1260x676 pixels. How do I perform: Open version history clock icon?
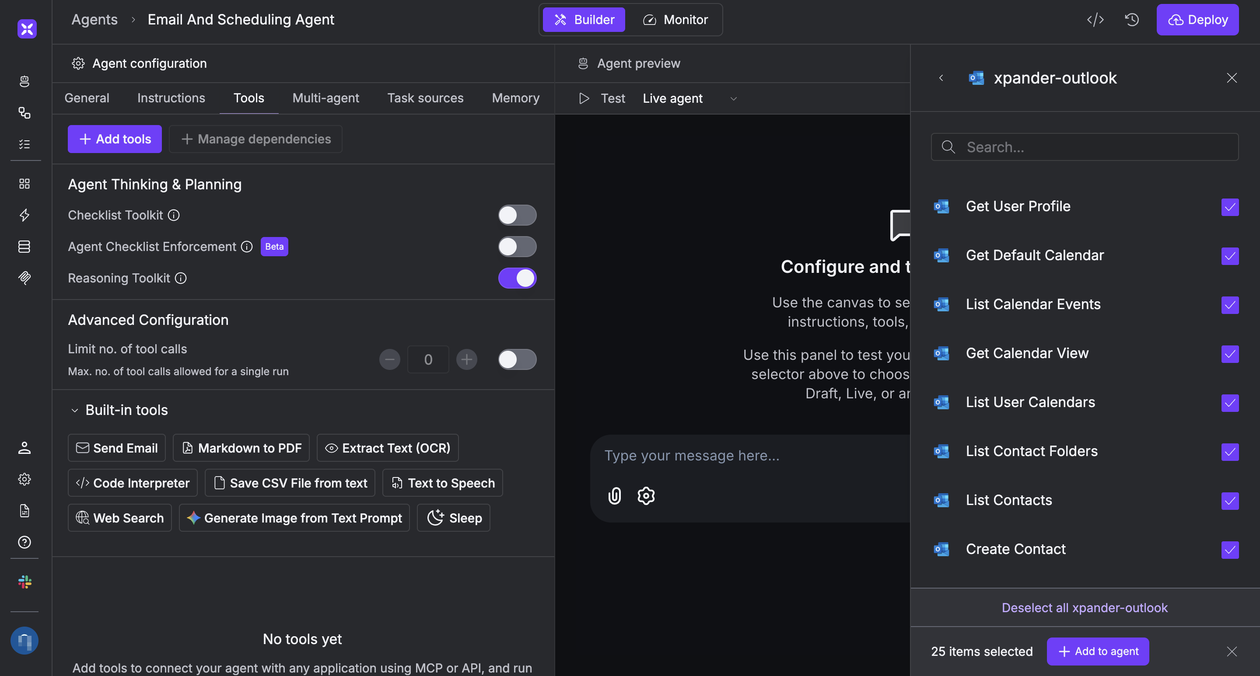[x=1132, y=20]
